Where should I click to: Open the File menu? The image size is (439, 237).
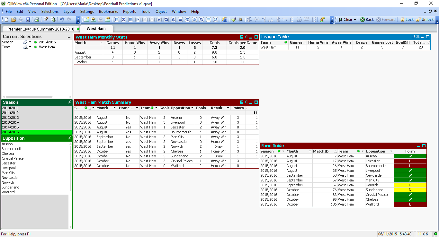tap(9, 12)
